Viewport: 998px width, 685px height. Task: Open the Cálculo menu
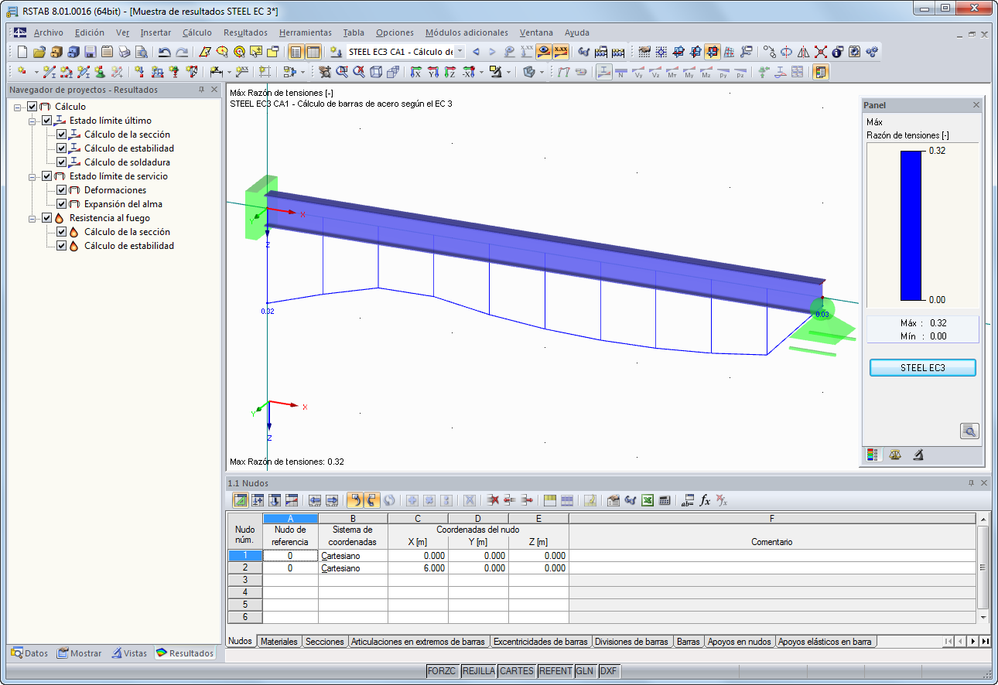click(x=197, y=32)
